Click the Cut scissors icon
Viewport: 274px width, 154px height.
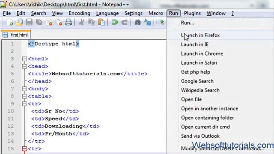pos(82,22)
